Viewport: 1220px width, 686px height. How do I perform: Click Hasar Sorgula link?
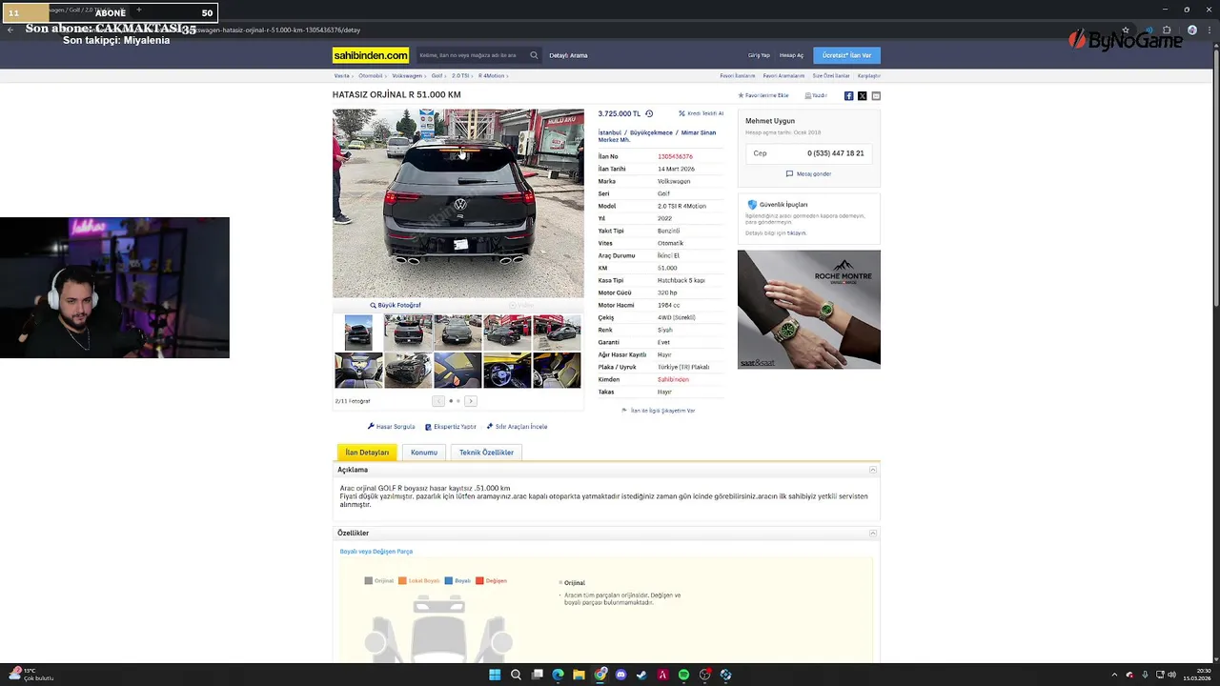392,427
